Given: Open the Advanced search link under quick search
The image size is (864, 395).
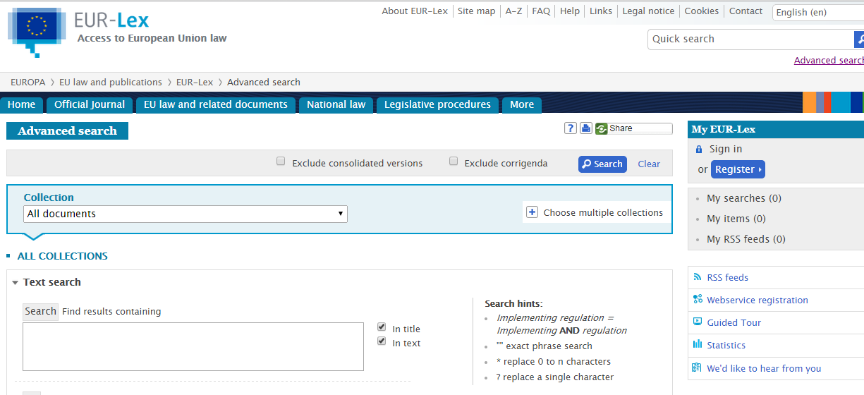Looking at the screenshot, I should (829, 61).
